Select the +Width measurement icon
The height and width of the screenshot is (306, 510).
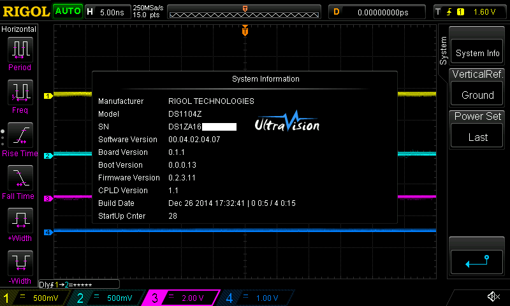(20, 221)
